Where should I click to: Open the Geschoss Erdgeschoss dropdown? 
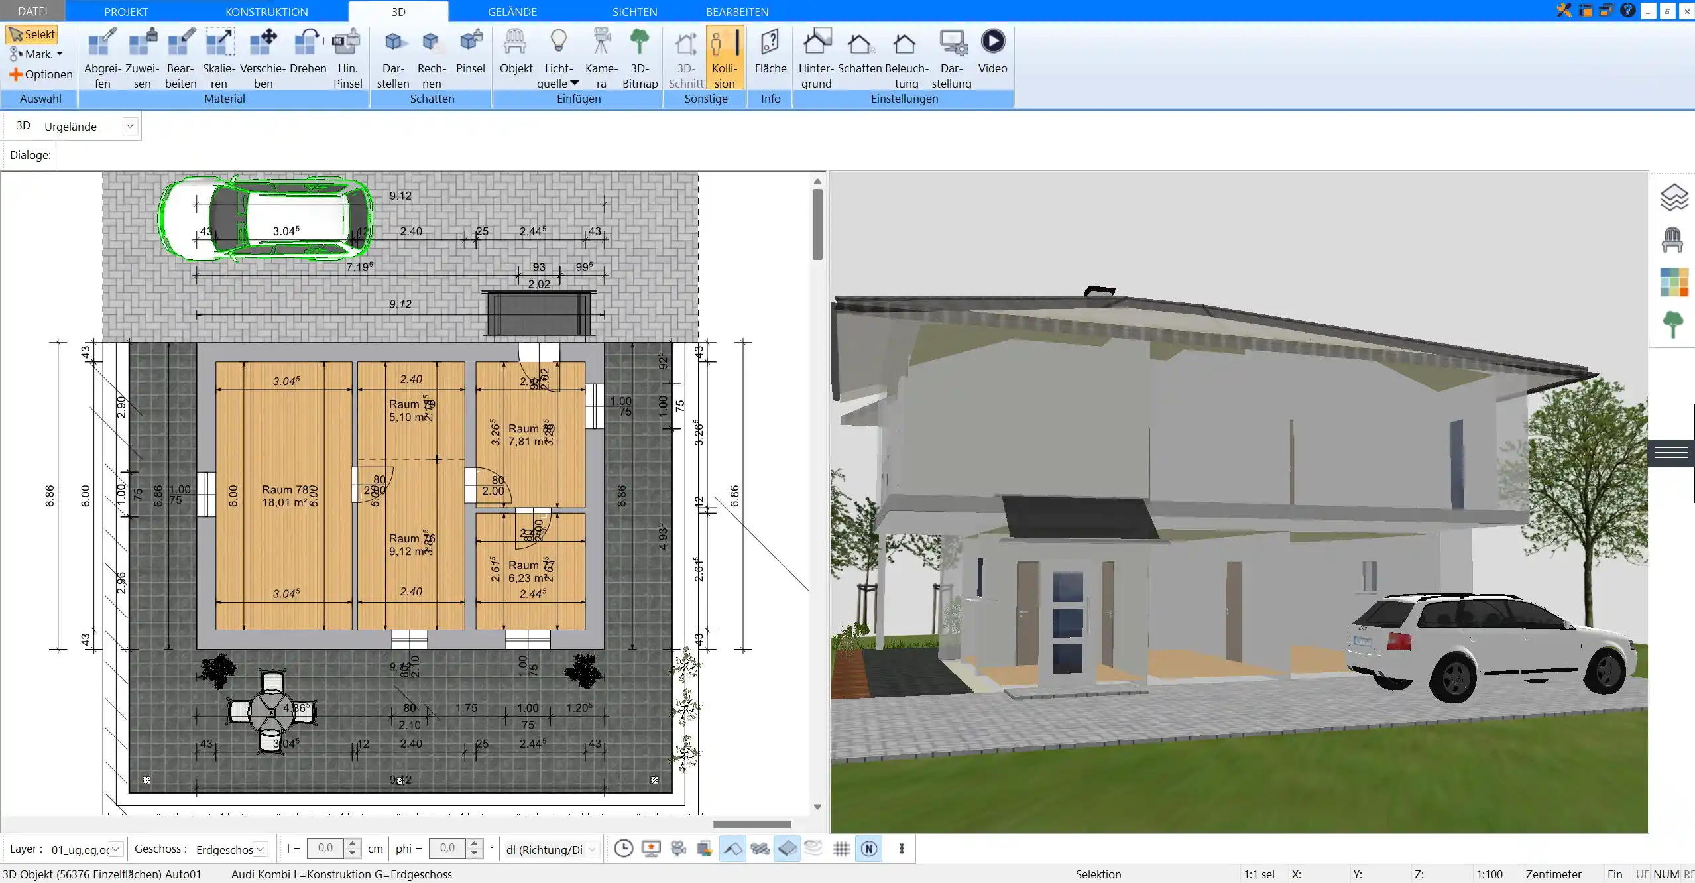(x=261, y=849)
